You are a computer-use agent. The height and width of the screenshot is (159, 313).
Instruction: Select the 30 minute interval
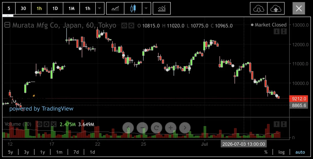tap(23, 8)
